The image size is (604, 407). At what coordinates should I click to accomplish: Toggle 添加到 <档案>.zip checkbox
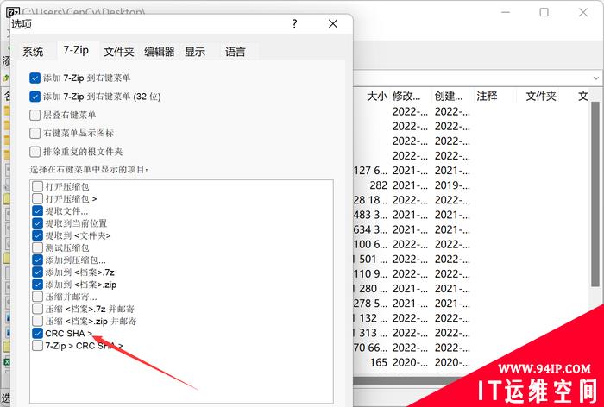[x=37, y=285]
